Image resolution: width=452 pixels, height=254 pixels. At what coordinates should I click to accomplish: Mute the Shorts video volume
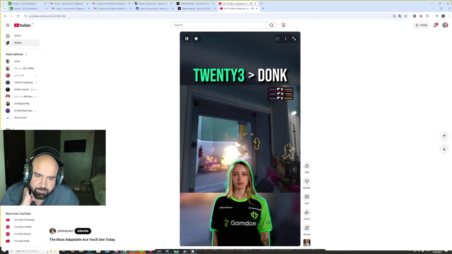[x=196, y=38]
